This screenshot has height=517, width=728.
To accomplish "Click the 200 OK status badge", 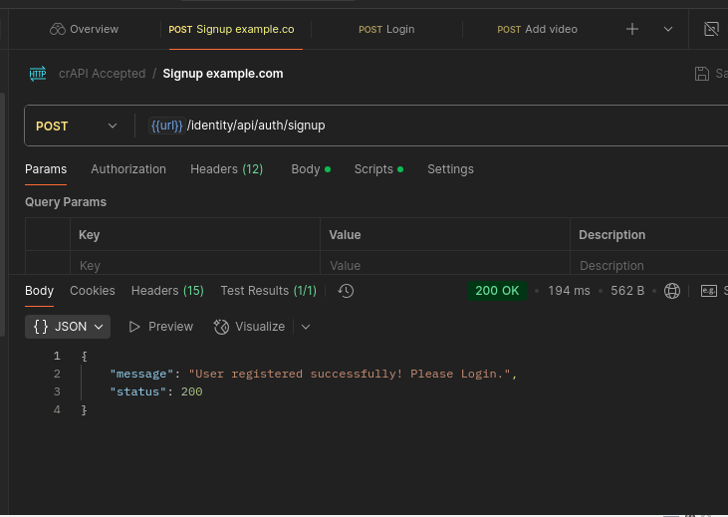I will (x=497, y=291).
